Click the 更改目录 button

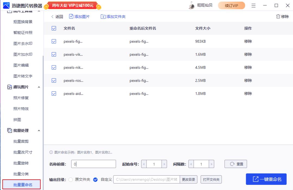pyautogui.click(x=188, y=179)
